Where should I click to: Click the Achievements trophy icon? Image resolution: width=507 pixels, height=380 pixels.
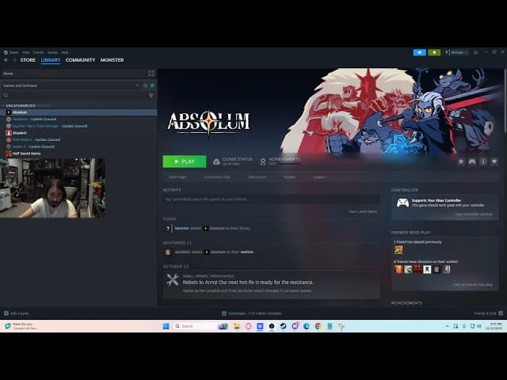(262, 161)
